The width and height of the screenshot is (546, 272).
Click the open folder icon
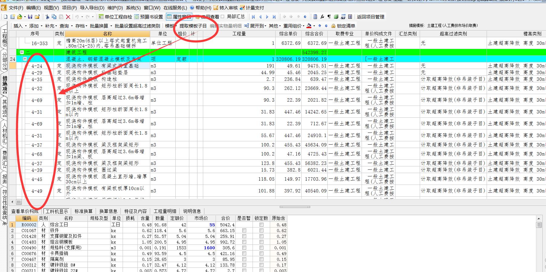pos(20,17)
